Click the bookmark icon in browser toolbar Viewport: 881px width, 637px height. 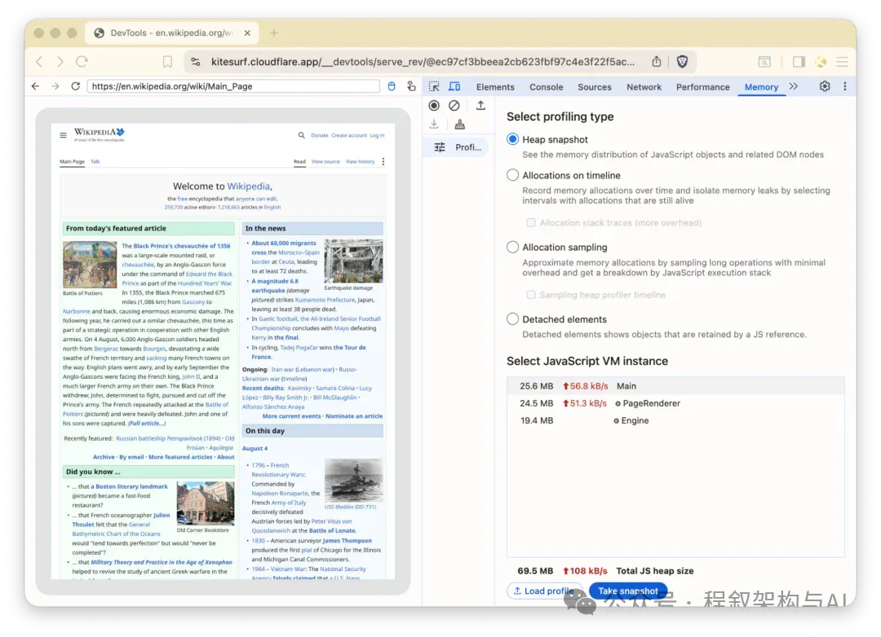point(167,62)
